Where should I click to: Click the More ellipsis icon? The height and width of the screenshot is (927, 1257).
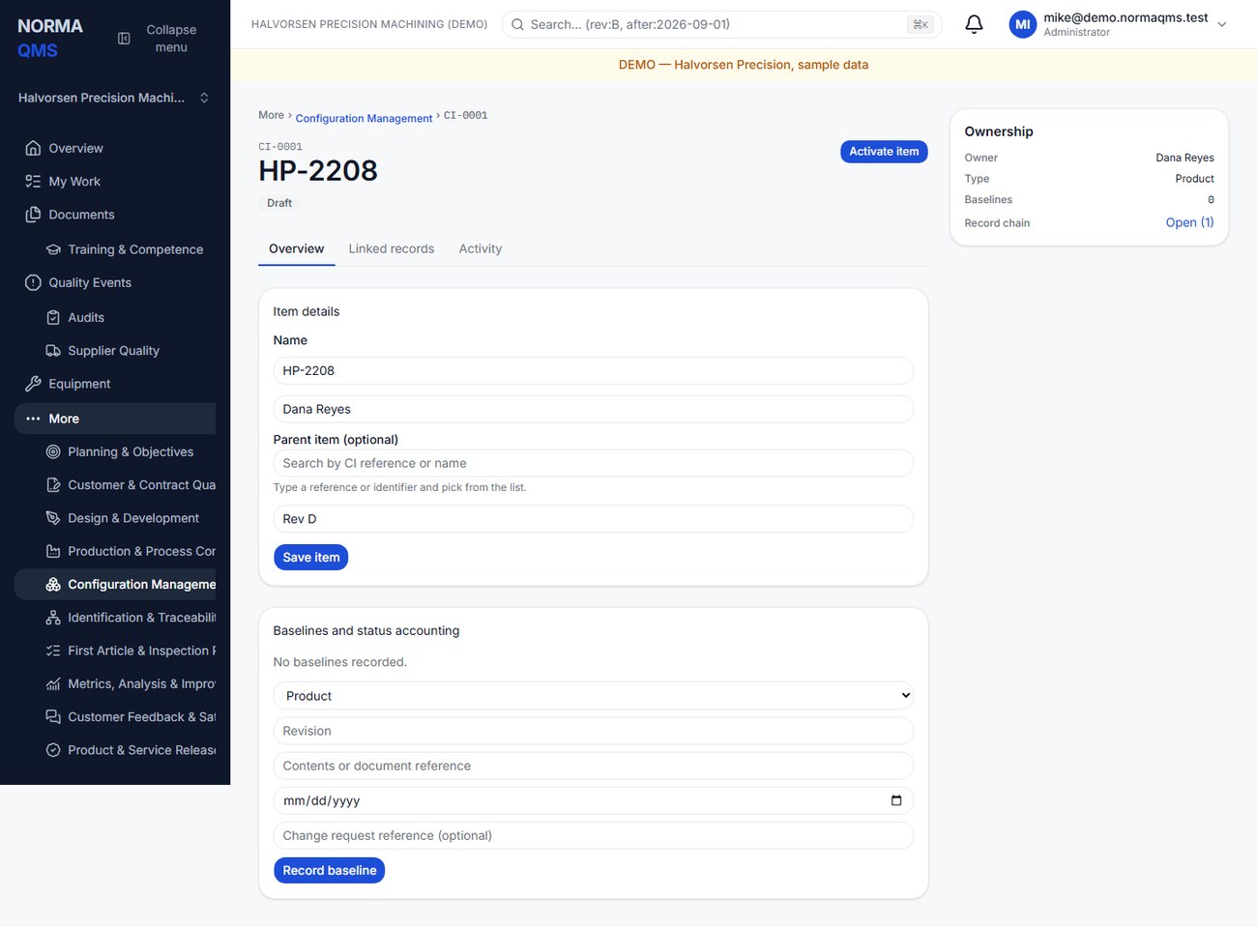(x=33, y=419)
